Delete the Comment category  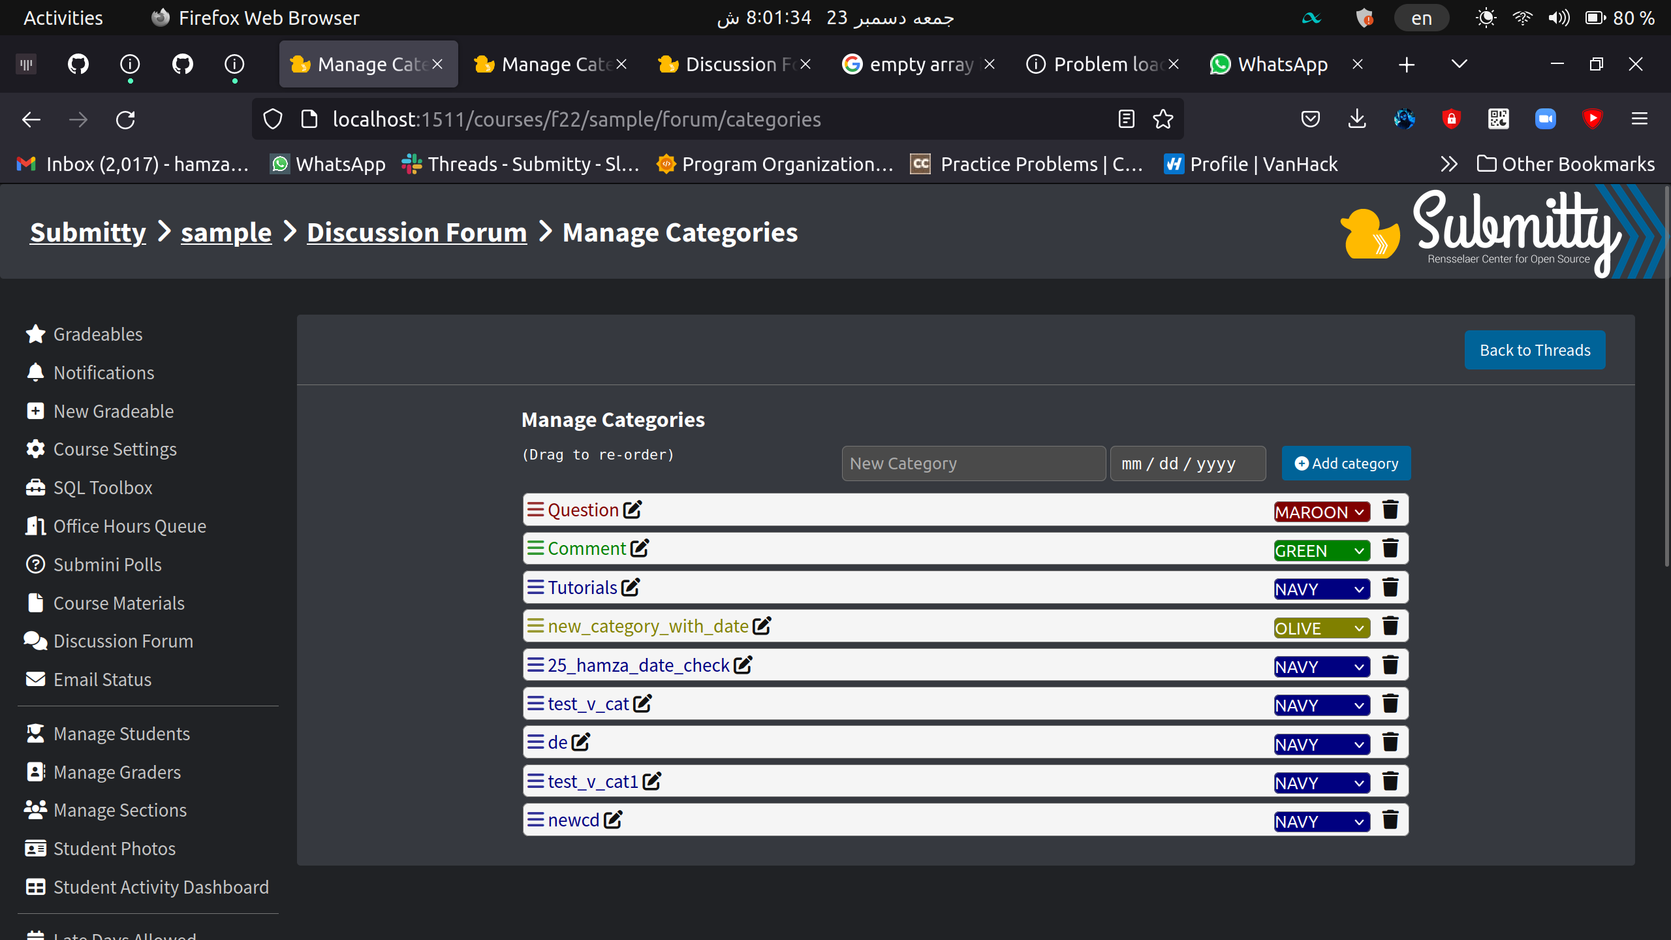coord(1390,548)
